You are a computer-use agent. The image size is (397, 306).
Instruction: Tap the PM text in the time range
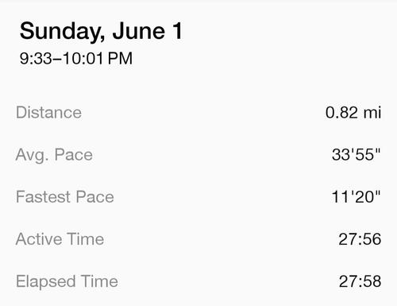[120, 58]
